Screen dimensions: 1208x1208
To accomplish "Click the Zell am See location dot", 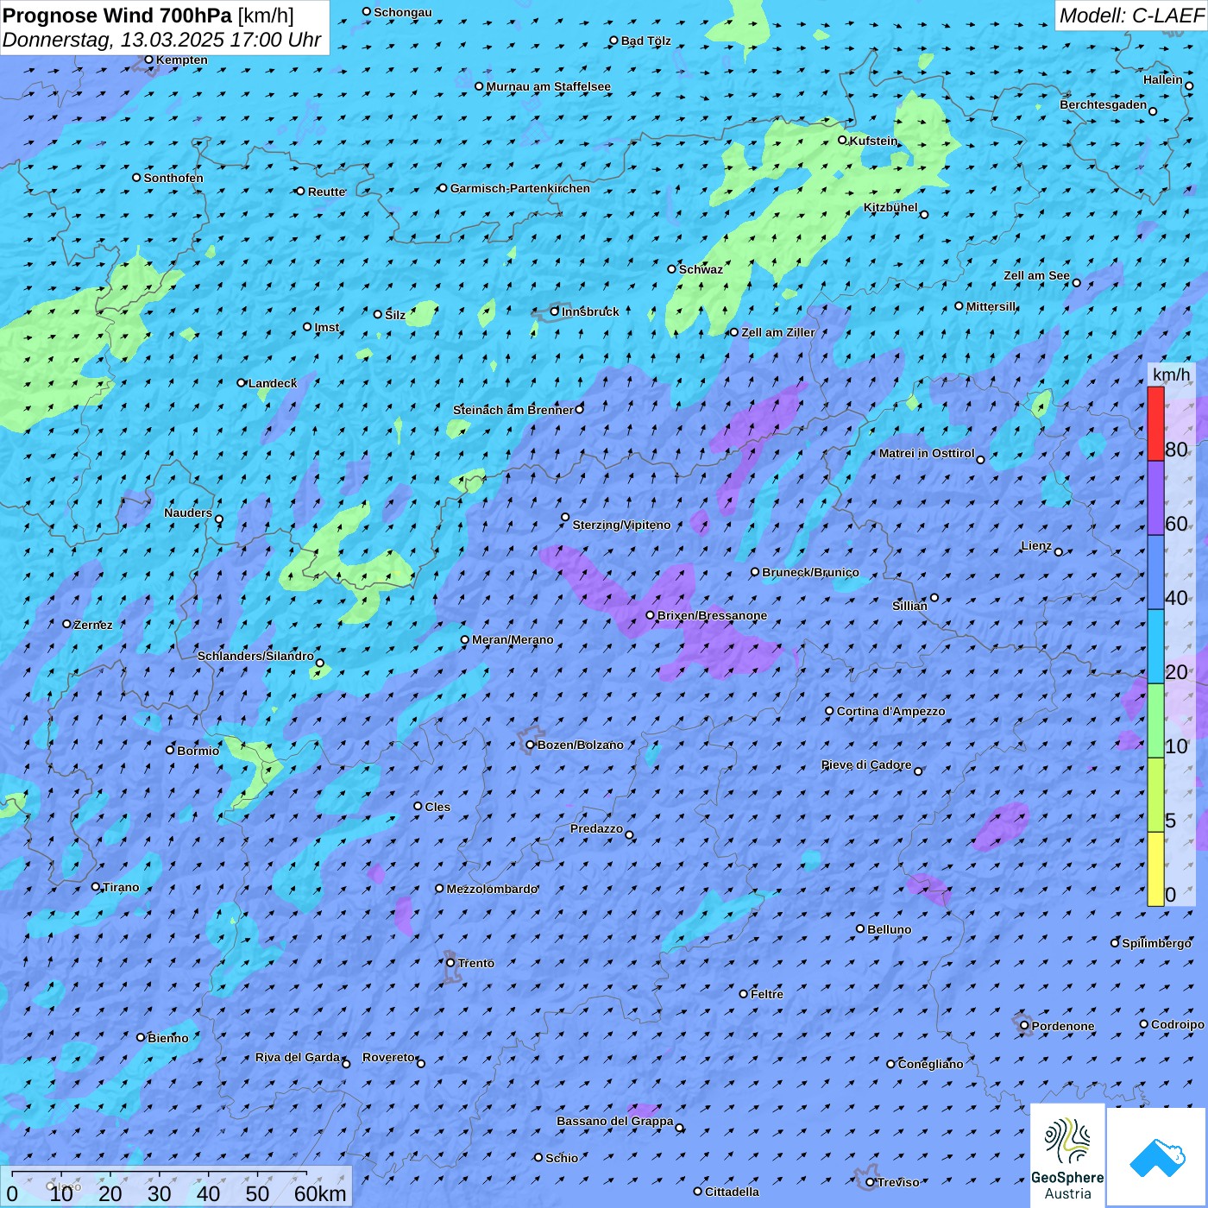I will coord(1076,283).
